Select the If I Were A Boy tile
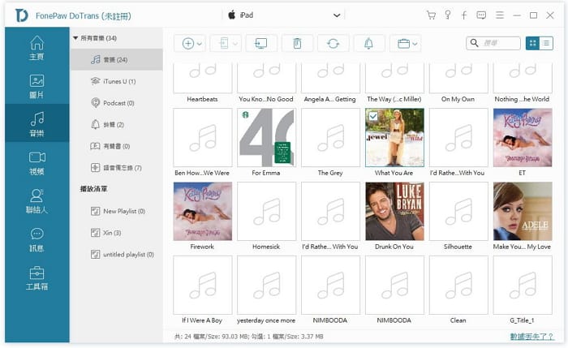This screenshot has height=348, width=568. coord(203,285)
